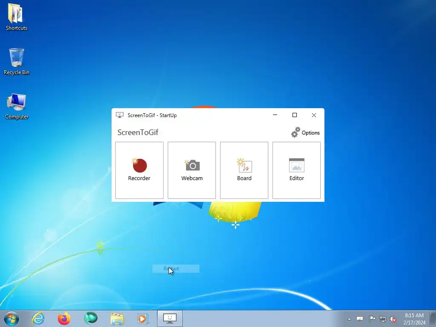Open the Board recorder

coord(244,170)
